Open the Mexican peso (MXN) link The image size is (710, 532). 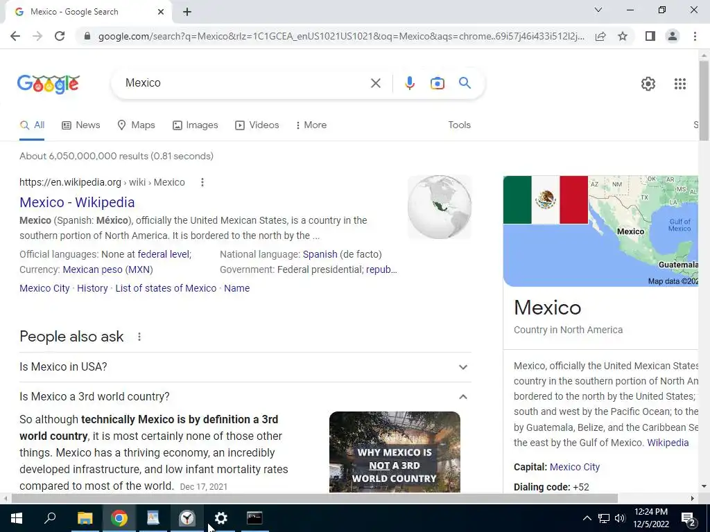(x=107, y=269)
